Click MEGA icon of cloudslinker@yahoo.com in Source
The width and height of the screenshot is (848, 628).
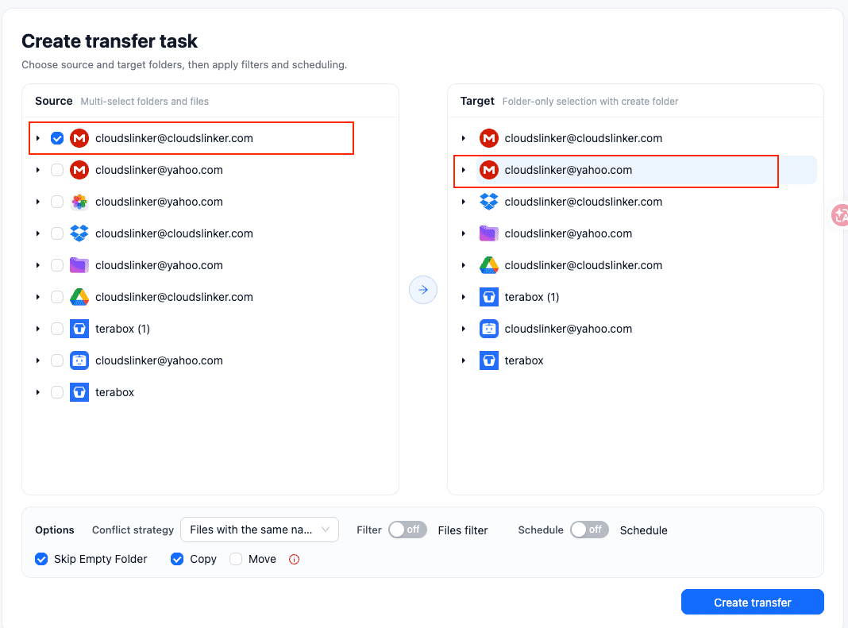pyautogui.click(x=79, y=170)
